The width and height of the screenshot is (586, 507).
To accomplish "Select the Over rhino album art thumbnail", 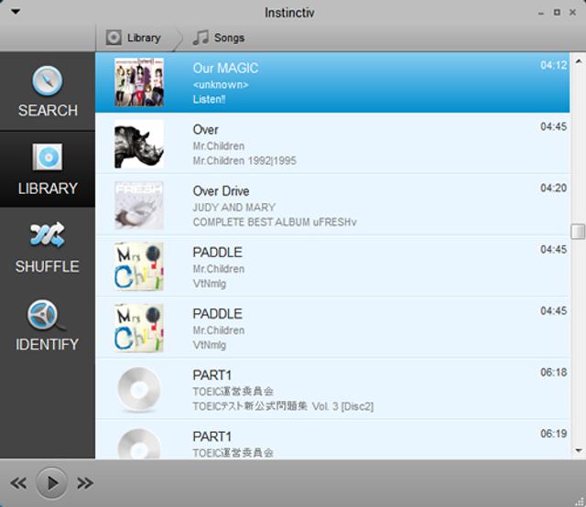I will 139,144.
